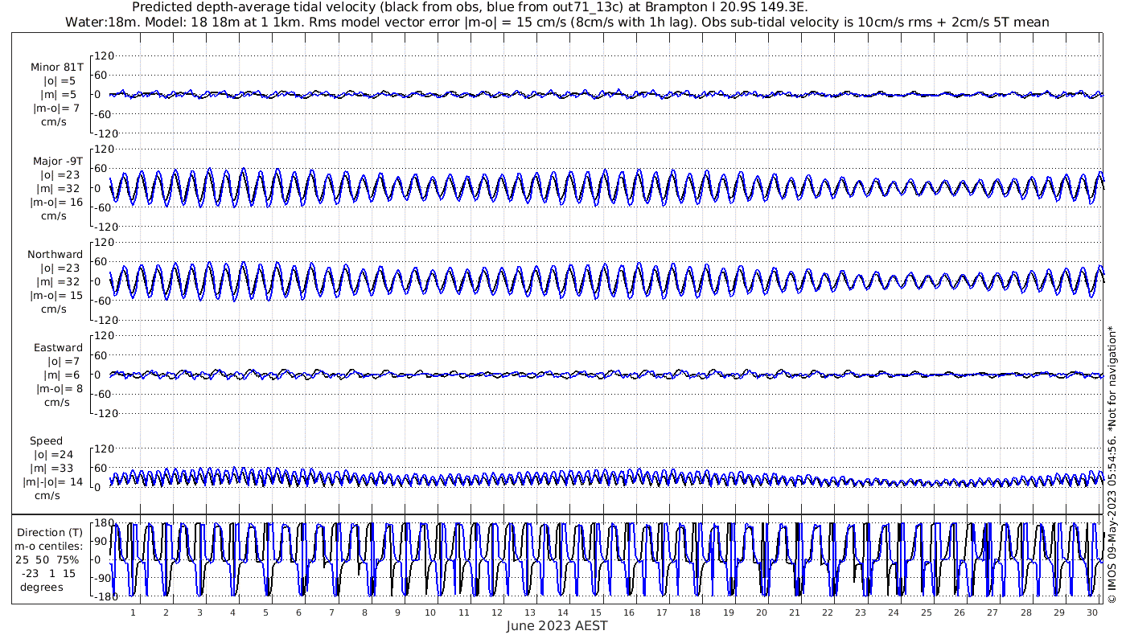
Task: Click the 'degrees' unit label
Action: tap(41, 587)
